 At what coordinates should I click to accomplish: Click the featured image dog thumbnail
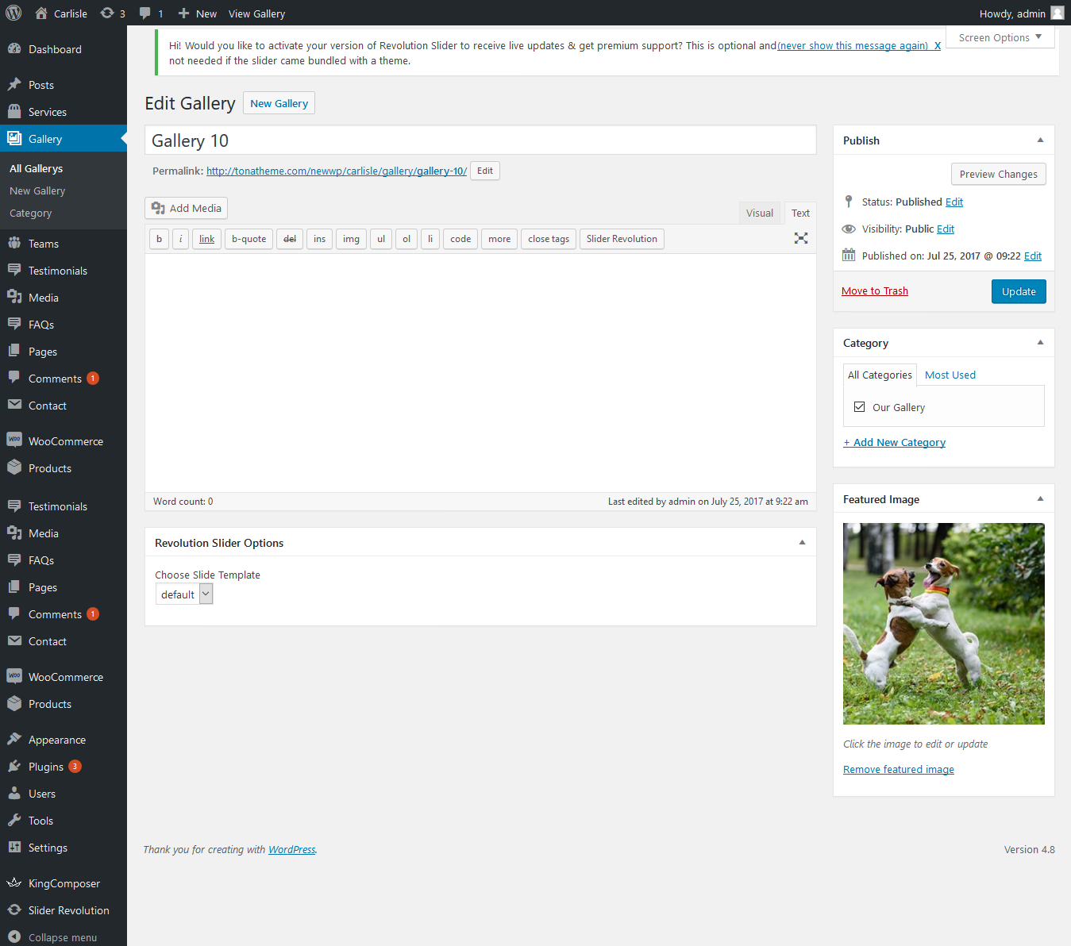tap(943, 623)
